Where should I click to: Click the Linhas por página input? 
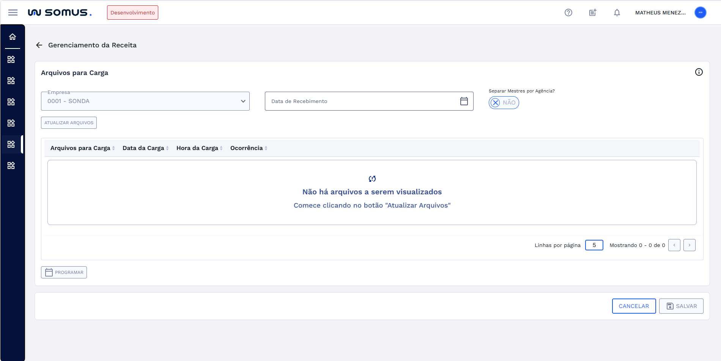(594, 245)
